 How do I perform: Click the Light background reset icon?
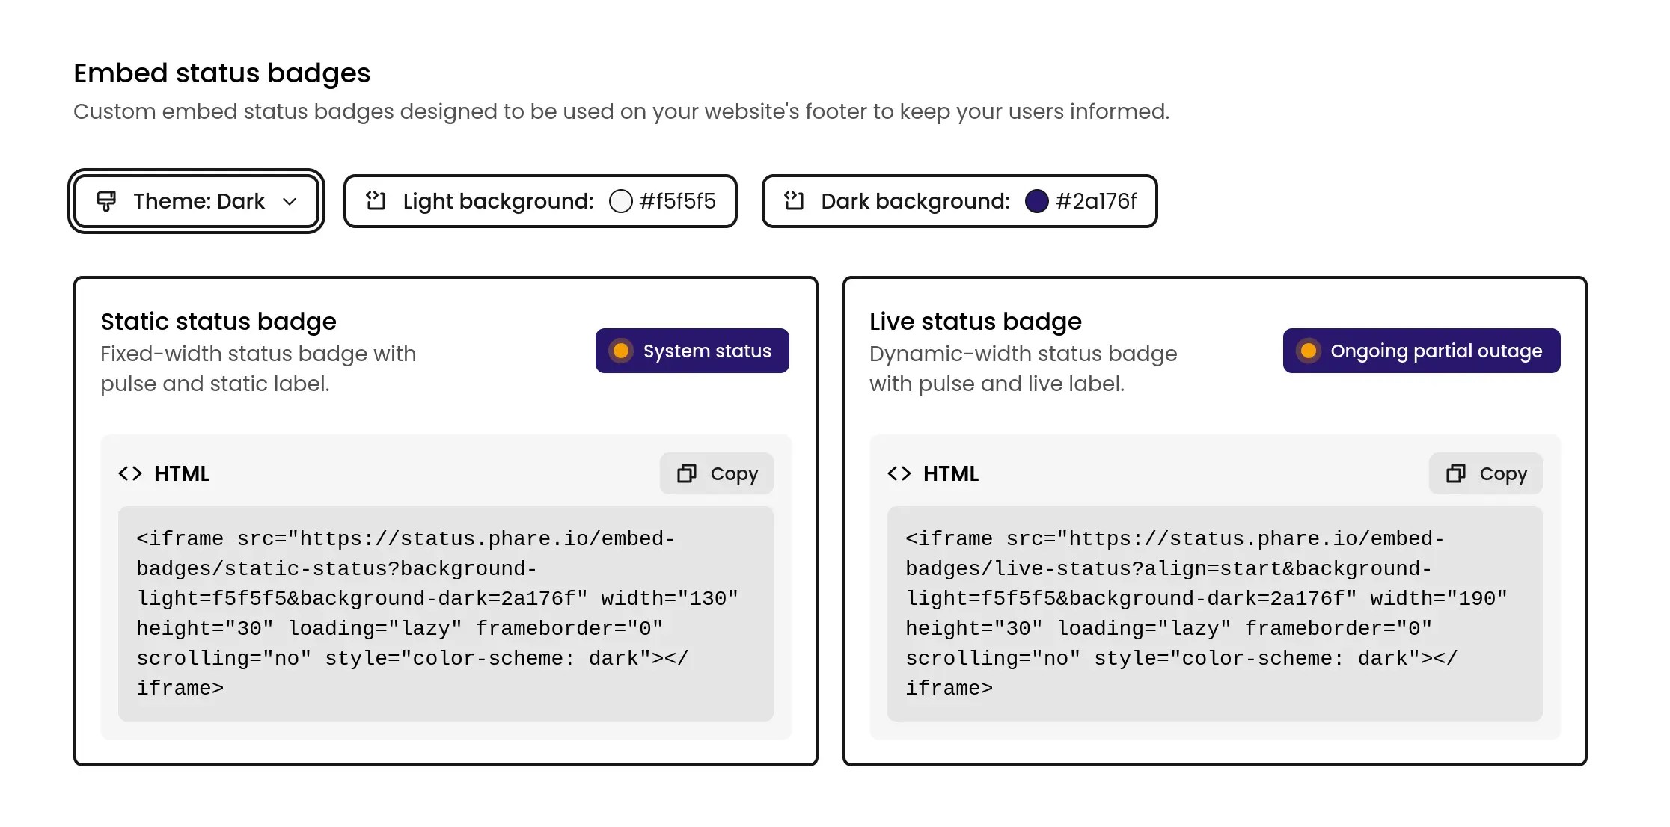(376, 201)
